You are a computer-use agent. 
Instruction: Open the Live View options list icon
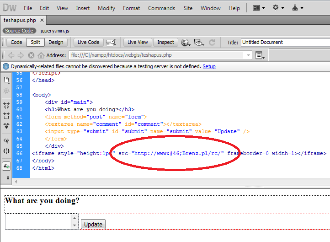[x=260, y=55]
